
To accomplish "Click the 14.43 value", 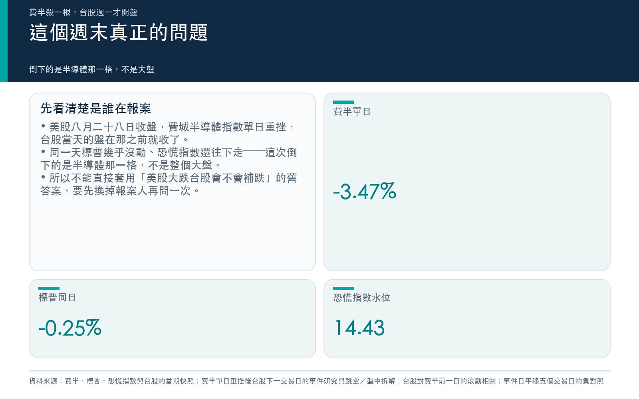I will click(x=359, y=328).
